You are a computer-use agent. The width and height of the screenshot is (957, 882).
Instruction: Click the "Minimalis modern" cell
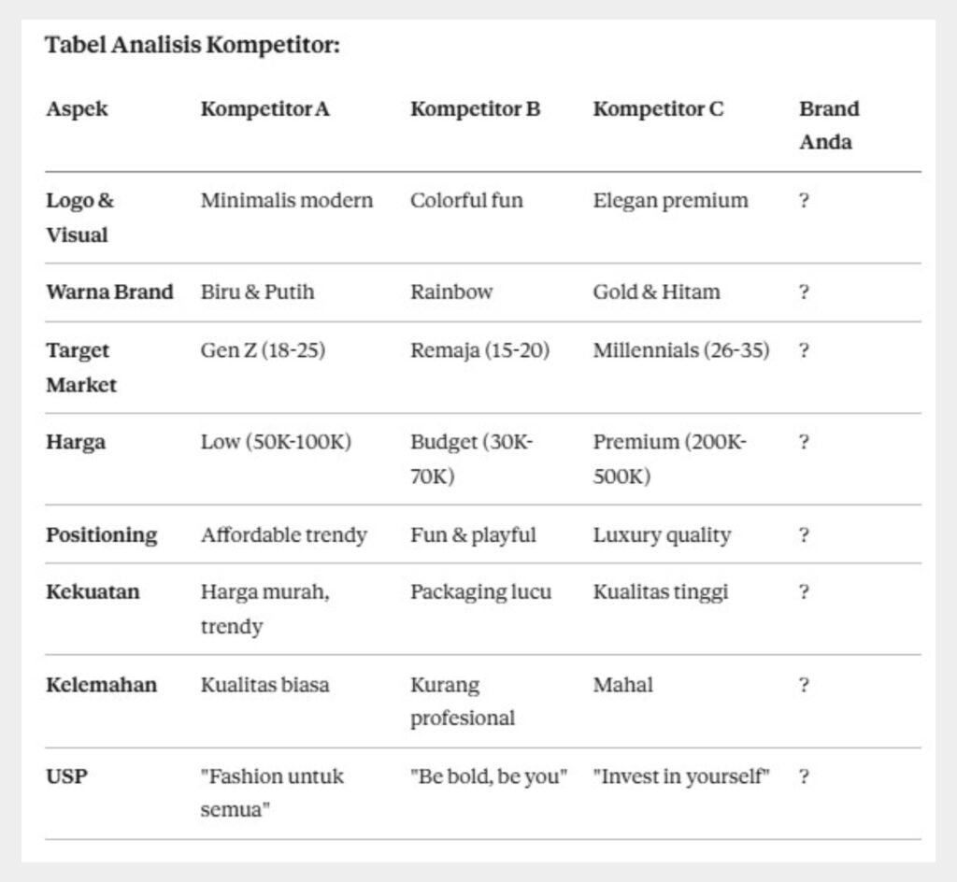[x=286, y=200]
